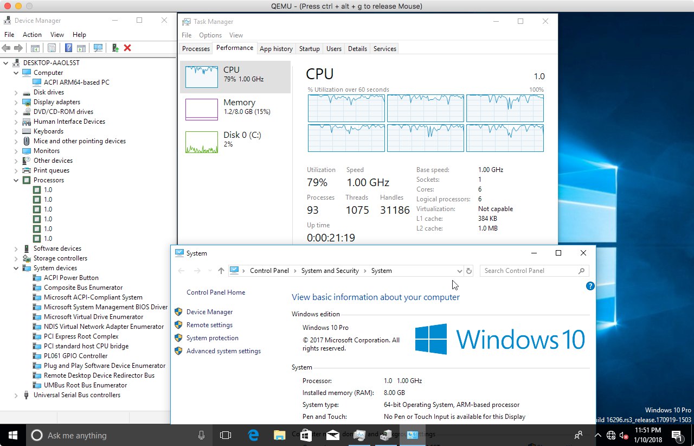
Task: Open Task View on the taskbar
Action: tap(226, 435)
